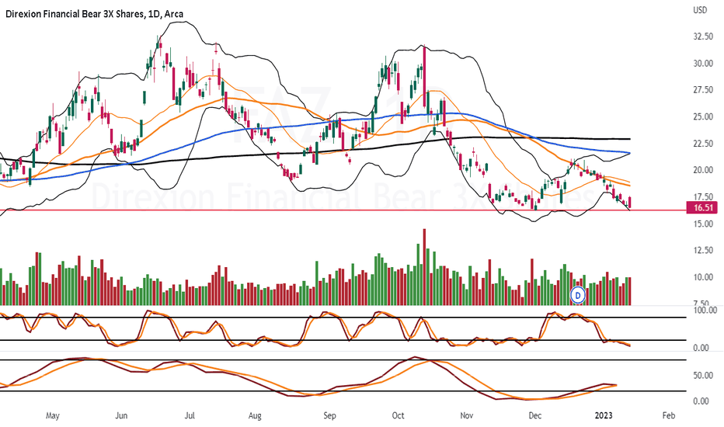The height and width of the screenshot is (427, 724).
Task: Click the tallest volume bar in October
Action: (424, 267)
